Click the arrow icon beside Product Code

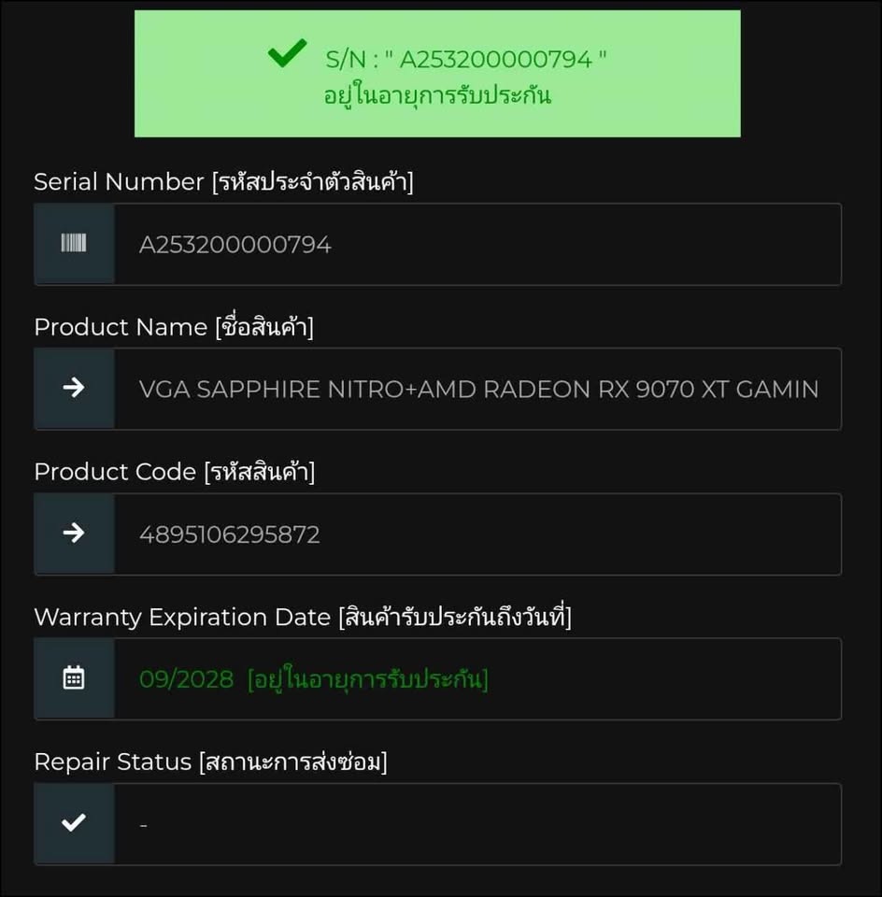point(74,534)
